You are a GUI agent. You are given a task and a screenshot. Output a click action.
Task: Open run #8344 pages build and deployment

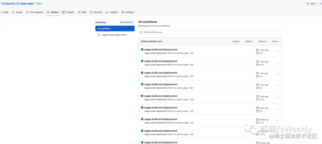click(x=161, y=50)
